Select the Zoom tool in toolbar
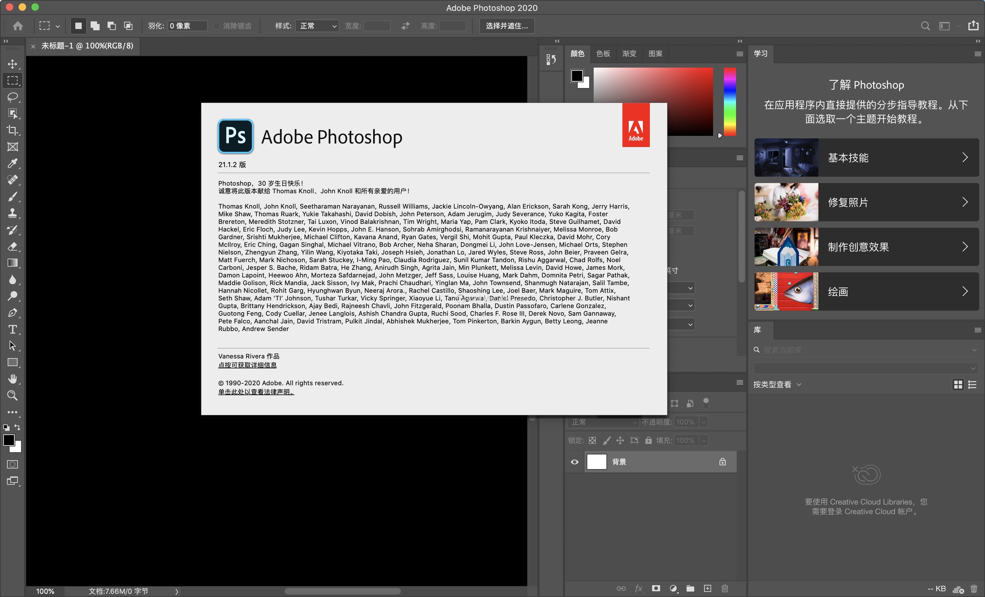The height and width of the screenshot is (597, 985). point(12,395)
